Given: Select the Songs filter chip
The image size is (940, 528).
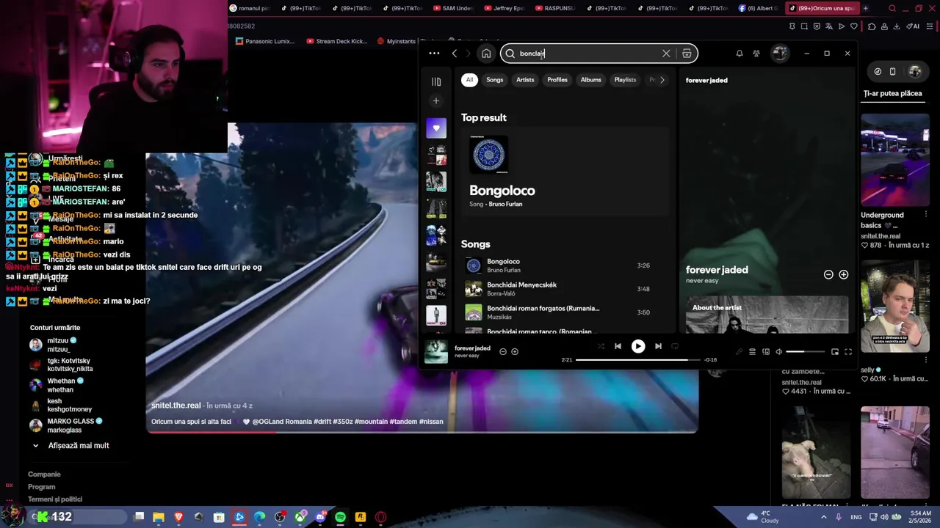Looking at the screenshot, I should tap(494, 79).
